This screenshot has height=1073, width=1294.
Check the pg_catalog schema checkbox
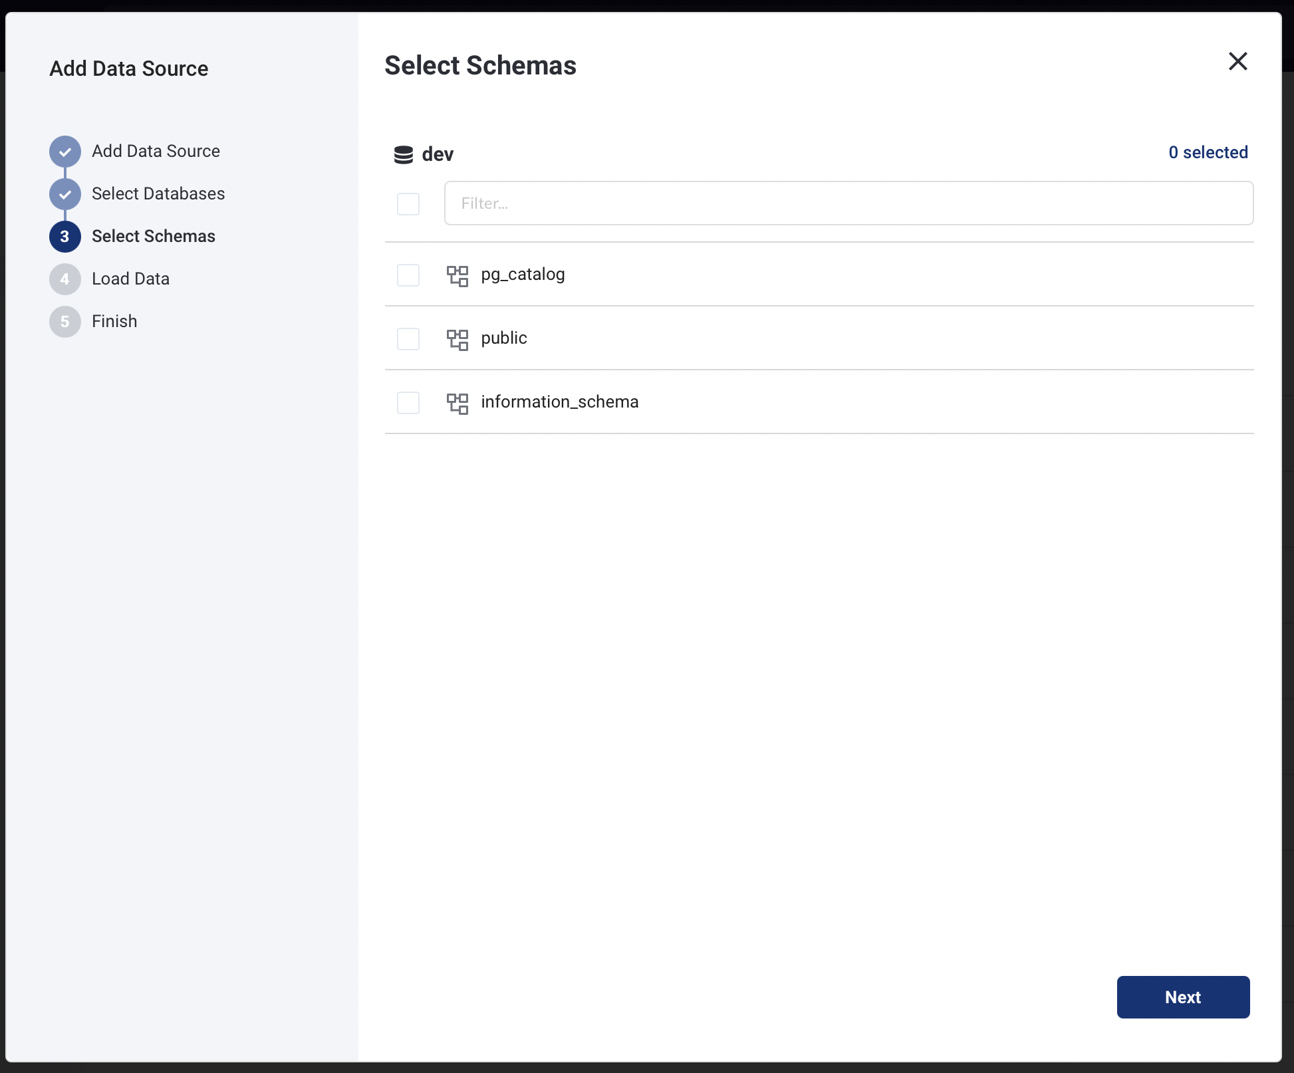click(x=408, y=275)
